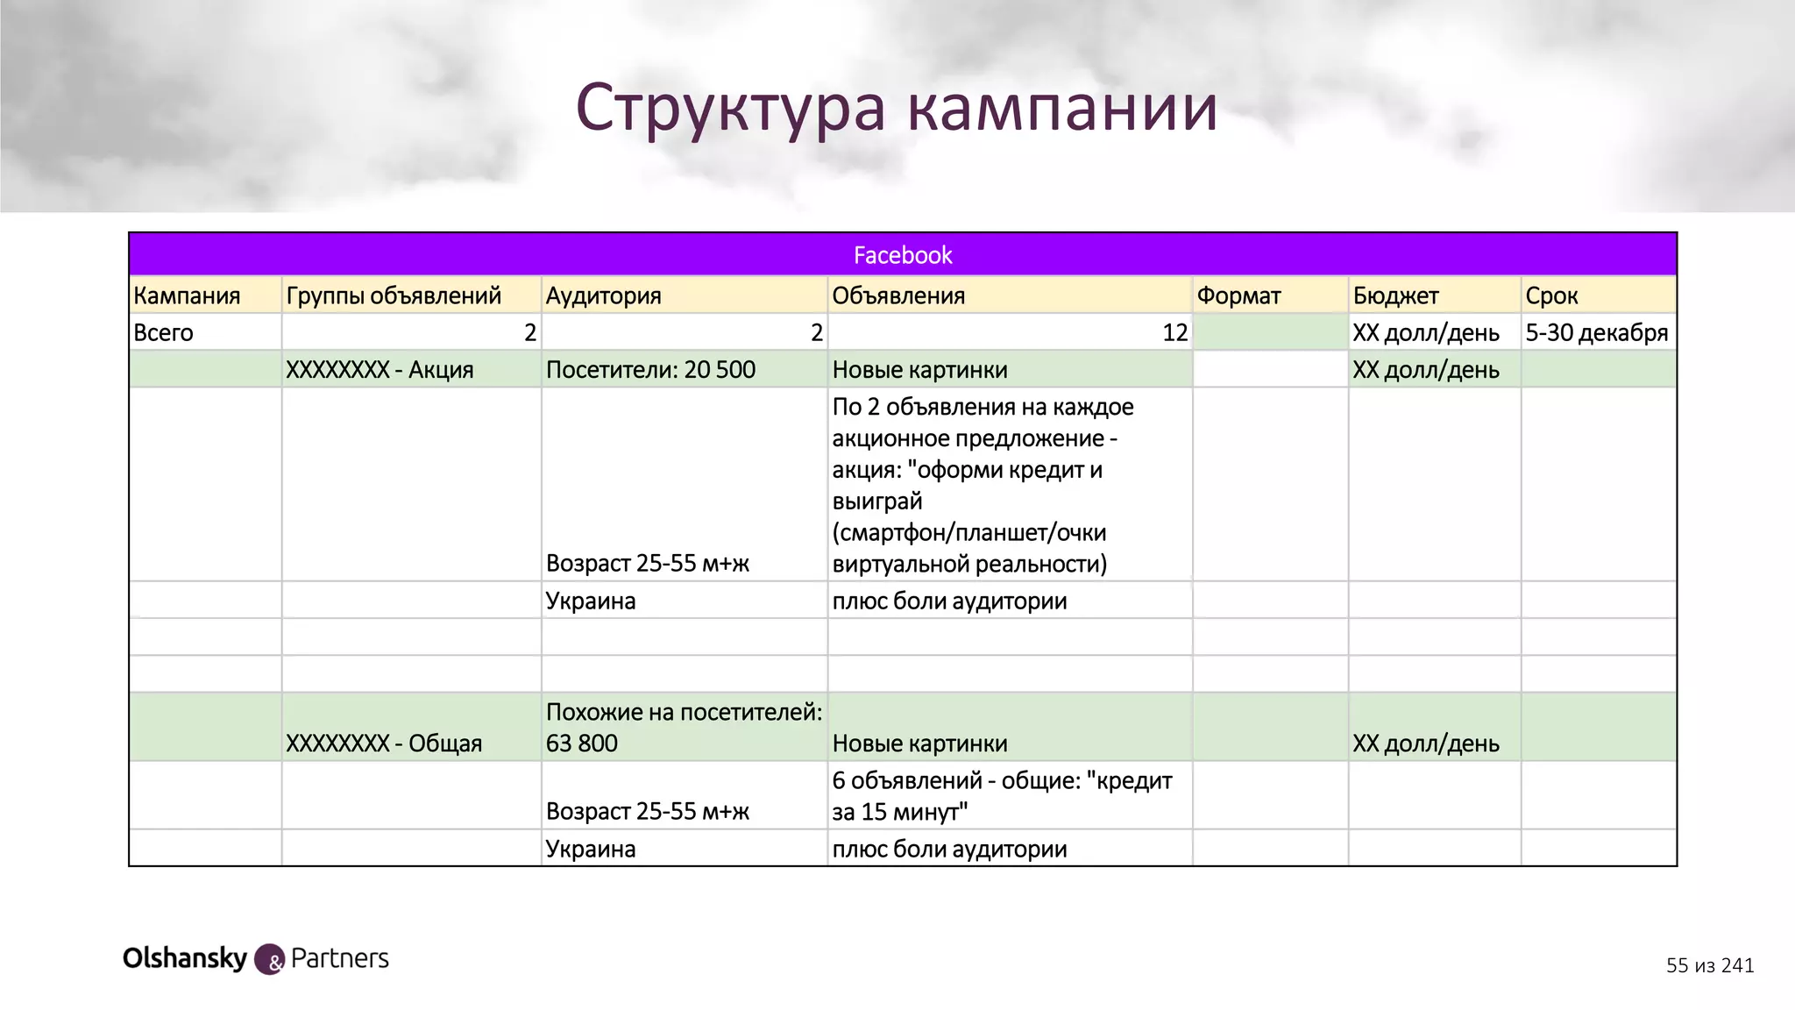Select 'плюс боли аудитории' in the last row
This screenshot has width=1795, height=1010.
pyautogui.click(x=1010, y=848)
